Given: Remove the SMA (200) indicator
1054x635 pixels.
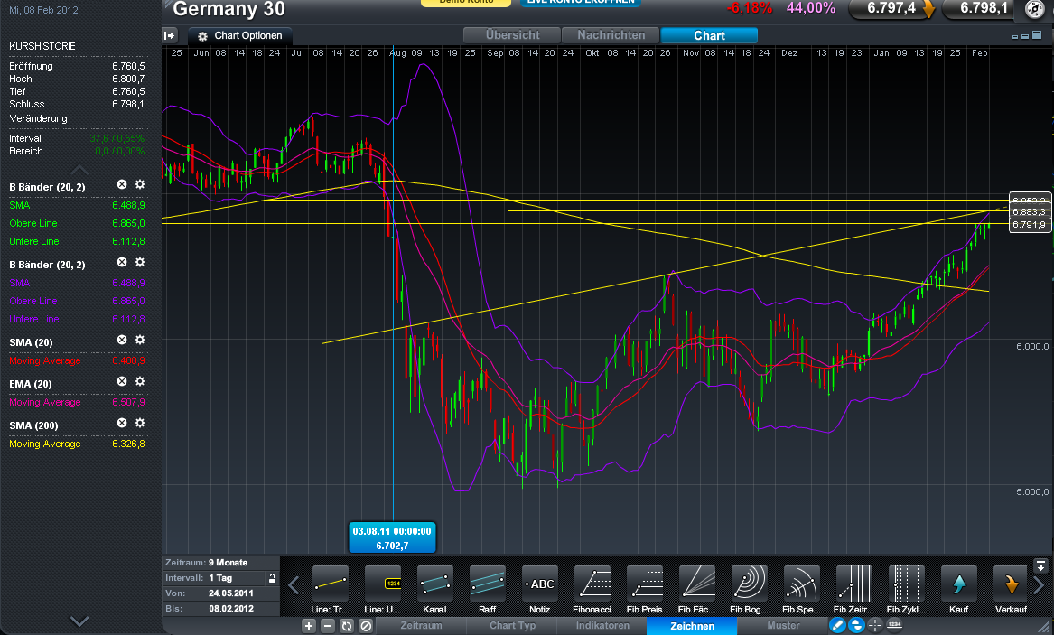Looking at the screenshot, I should pos(122,424).
